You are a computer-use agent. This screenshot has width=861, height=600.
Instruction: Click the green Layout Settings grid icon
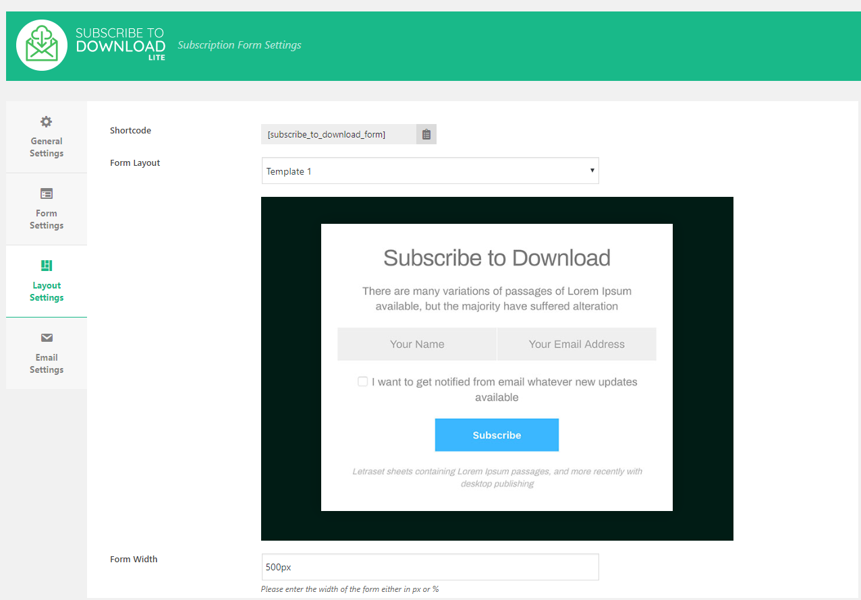[x=47, y=266]
